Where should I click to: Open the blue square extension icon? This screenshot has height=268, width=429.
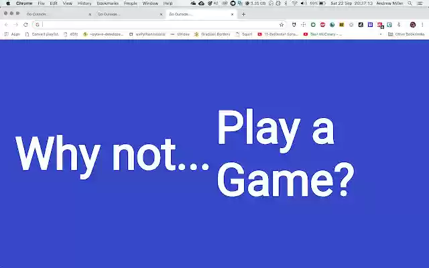coord(370,25)
